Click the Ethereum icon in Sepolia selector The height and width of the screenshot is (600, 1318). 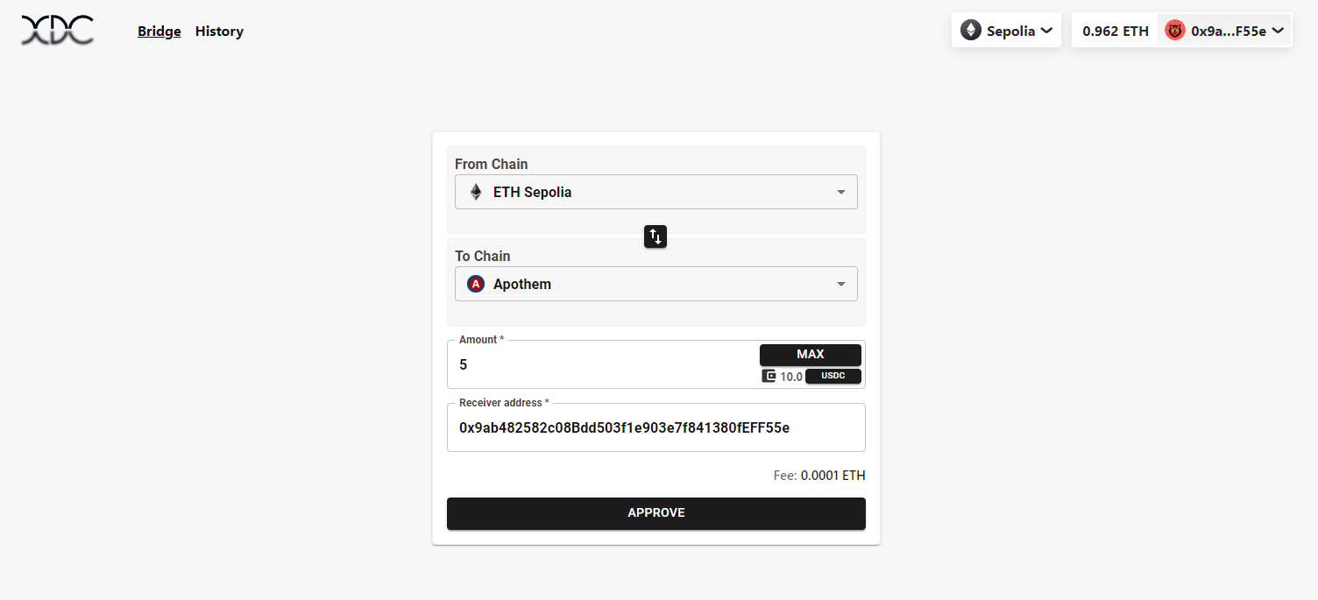pyautogui.click(x=970, y=29)
